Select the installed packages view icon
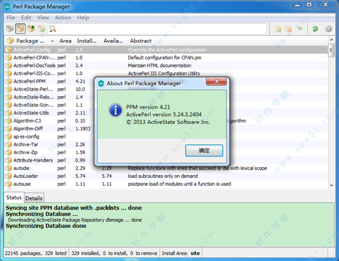The width and height of the screenshot is (339, 261). [20, 28]
